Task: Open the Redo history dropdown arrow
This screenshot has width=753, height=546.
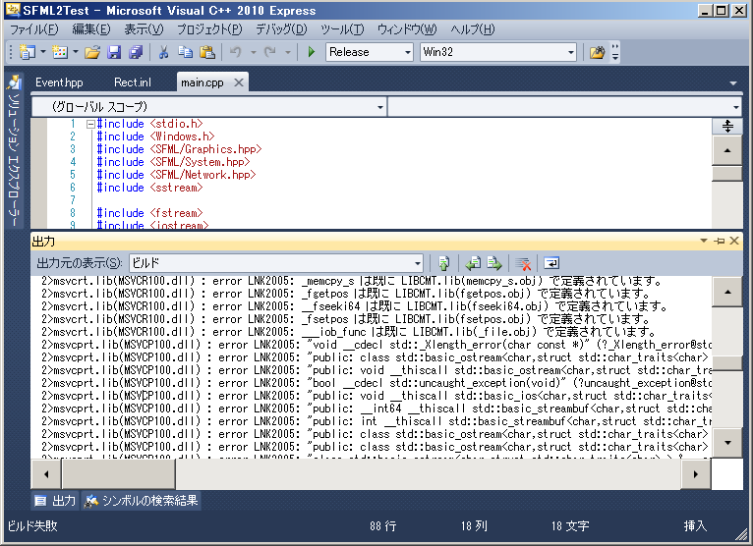Action: pyautogui.click(x=288, y=52)
